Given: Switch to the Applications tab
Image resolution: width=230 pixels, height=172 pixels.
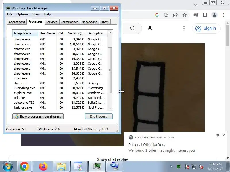Looking at the screenshot, I should (17, 22).
